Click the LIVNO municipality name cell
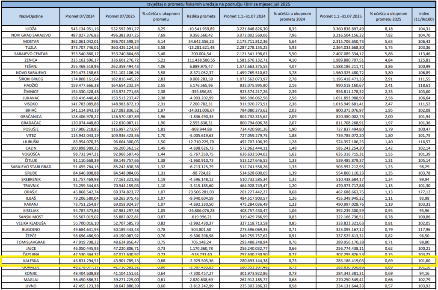This screenshot has width=438, height=290. pos(30,285)
